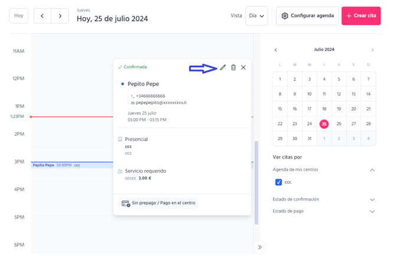Jump to today with Hoy button
This screenshot has width=395, height=256.
tap(19, 16)
